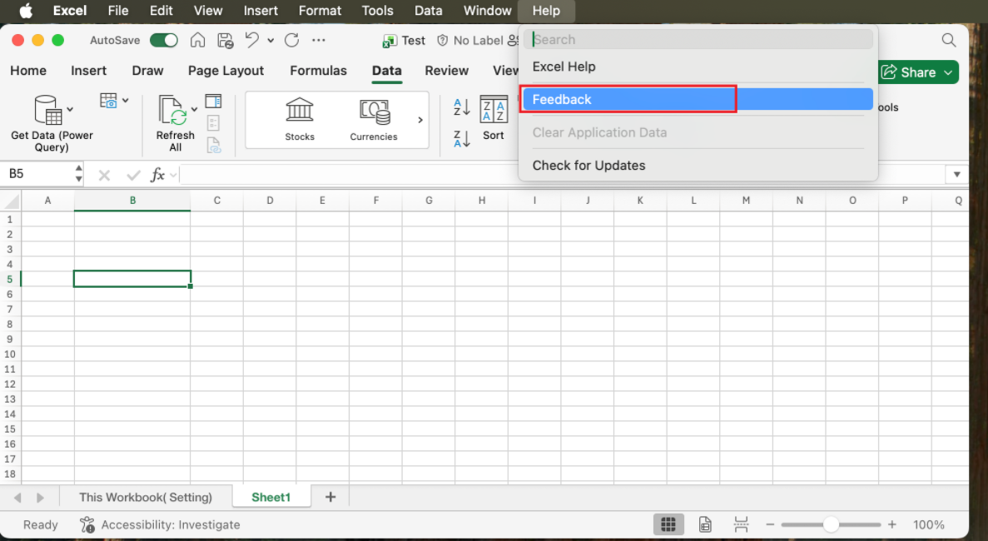Viewport: 988px width, 541px height.
Task: Switch to the Page Layout tab
Action: [226, 71]
